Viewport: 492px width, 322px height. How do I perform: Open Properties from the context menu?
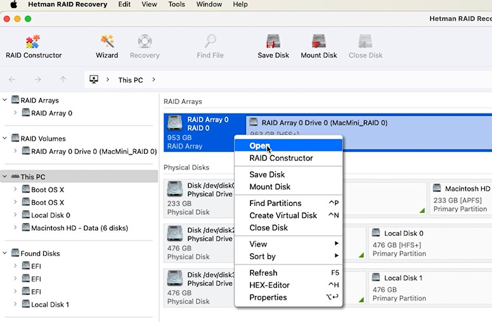click(x=288, y=297)
